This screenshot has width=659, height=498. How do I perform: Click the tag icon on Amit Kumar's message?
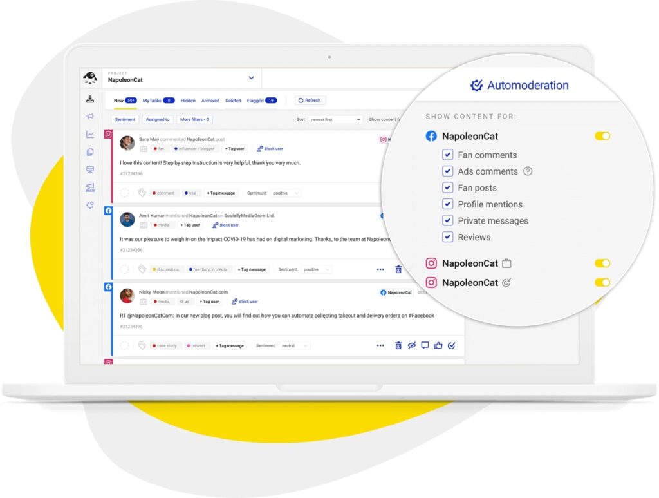click(x=142, y=269)
